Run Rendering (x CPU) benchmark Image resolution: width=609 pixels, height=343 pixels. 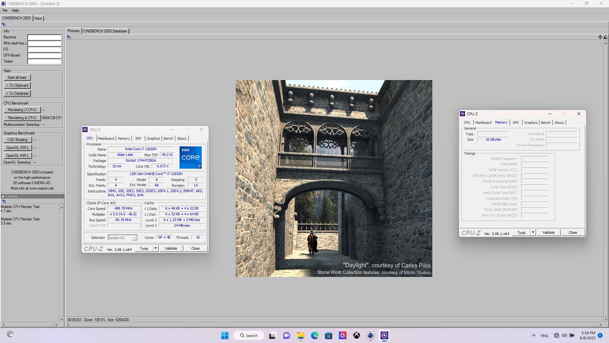tap(22, 118)
